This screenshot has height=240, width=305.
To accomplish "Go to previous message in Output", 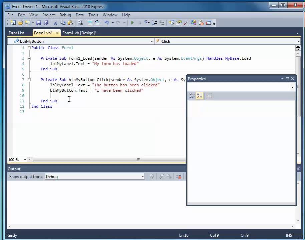I will [162, 176].
